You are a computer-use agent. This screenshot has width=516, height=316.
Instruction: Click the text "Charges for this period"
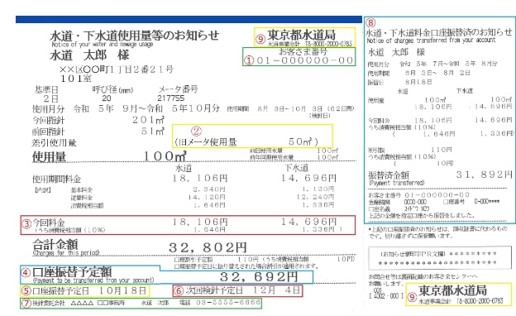coord(66,253)
